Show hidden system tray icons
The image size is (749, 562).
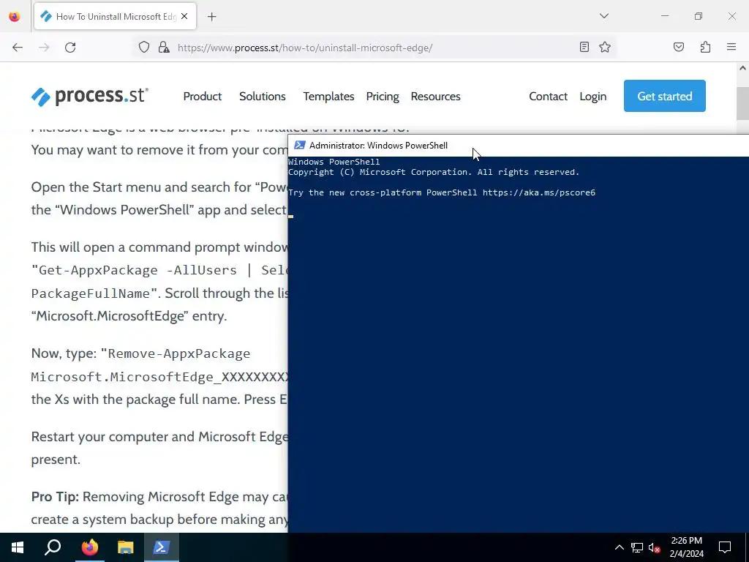619,547
